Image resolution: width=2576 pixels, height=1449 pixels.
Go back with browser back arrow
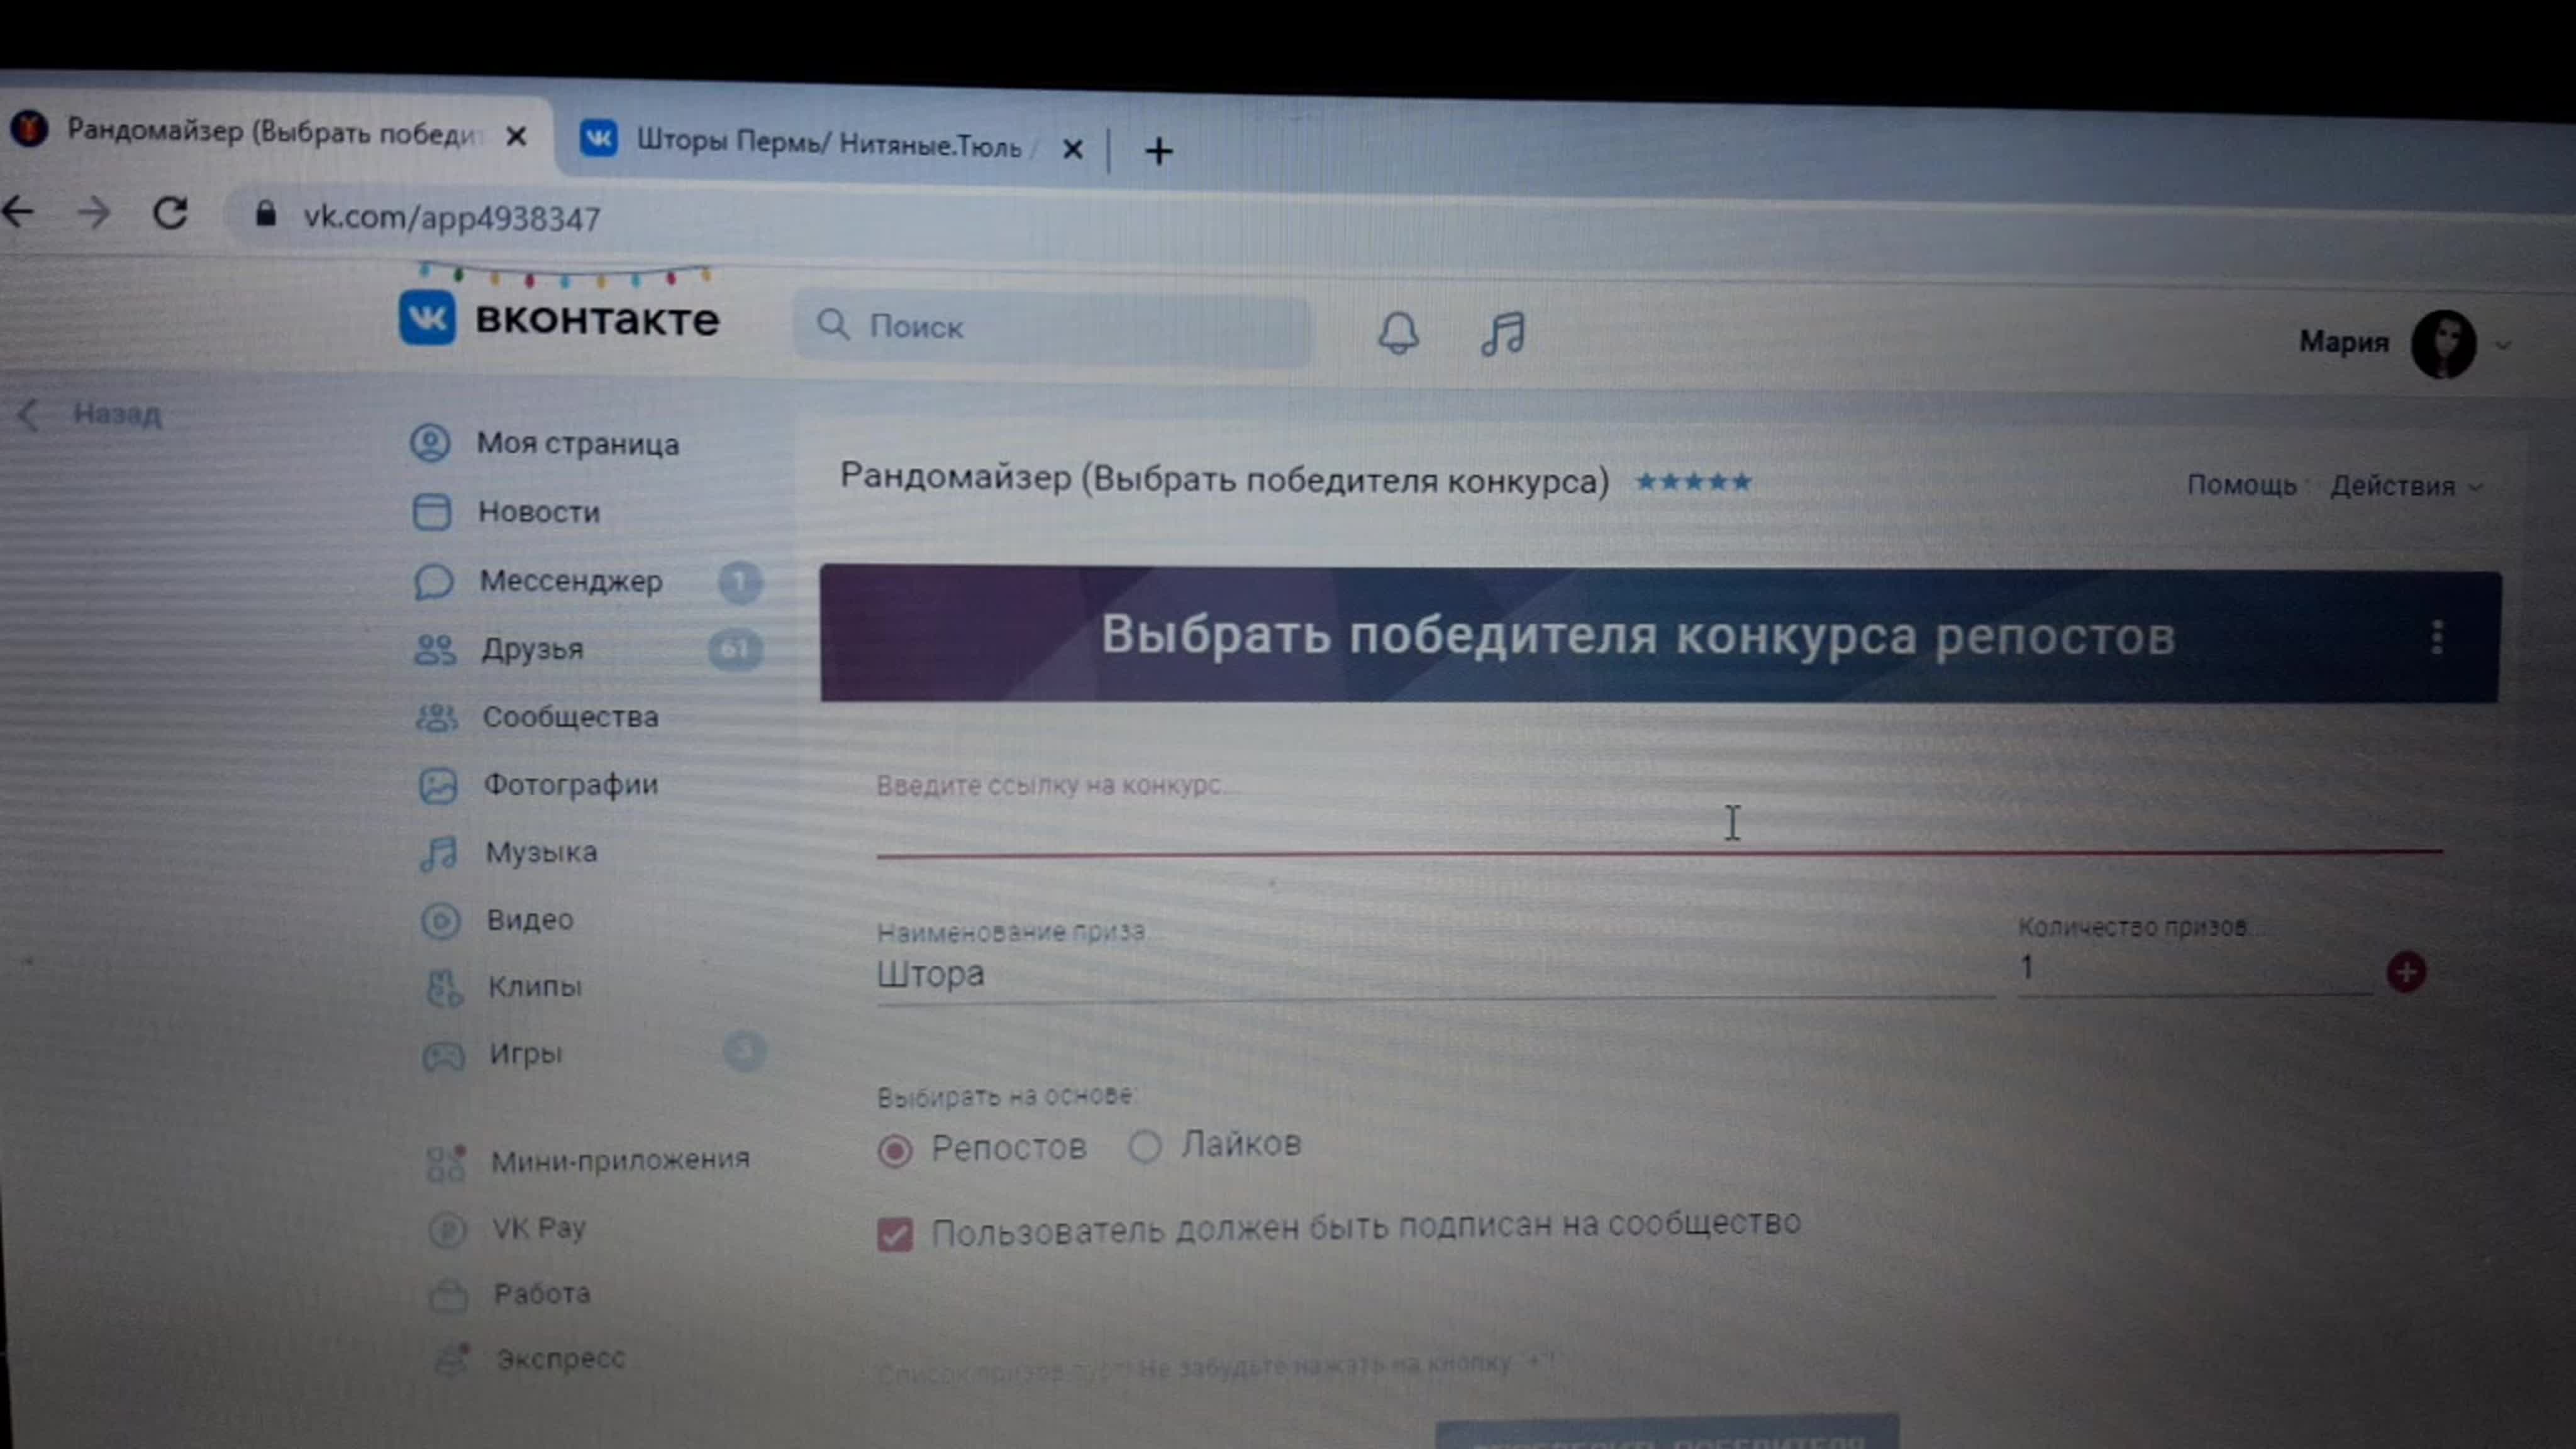[x=18, y=211]
